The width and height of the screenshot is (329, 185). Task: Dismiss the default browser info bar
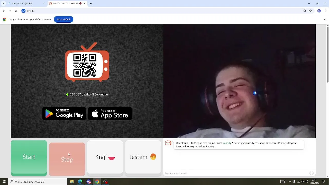(x=325, y=20)
